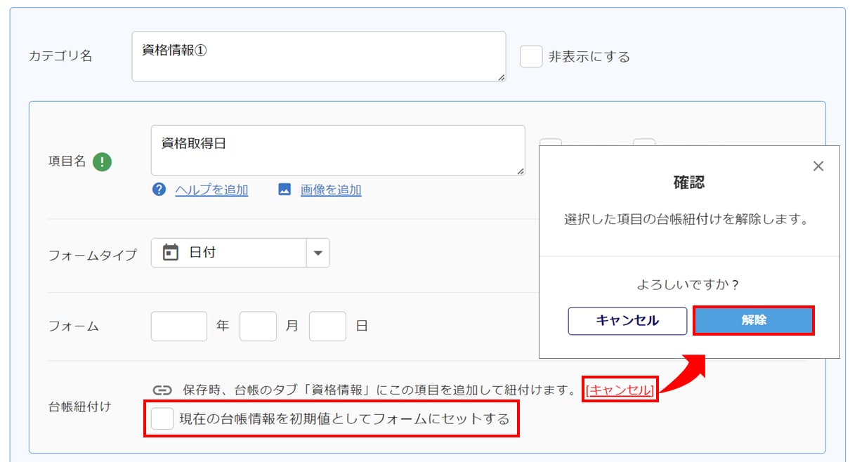The height and width of the screenshot is (462, 850).
Task: Click the red [キャンセル] link for 台帳紐付け
Action: [x=621, y=390]
